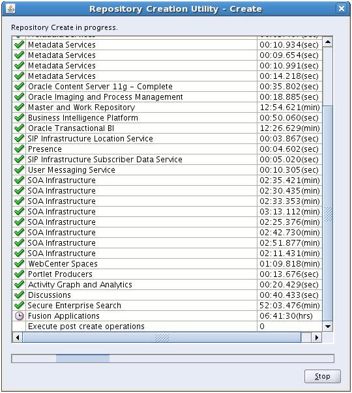
Task: Click the 02:25.376(min) time cell
Action: [289, 222]
